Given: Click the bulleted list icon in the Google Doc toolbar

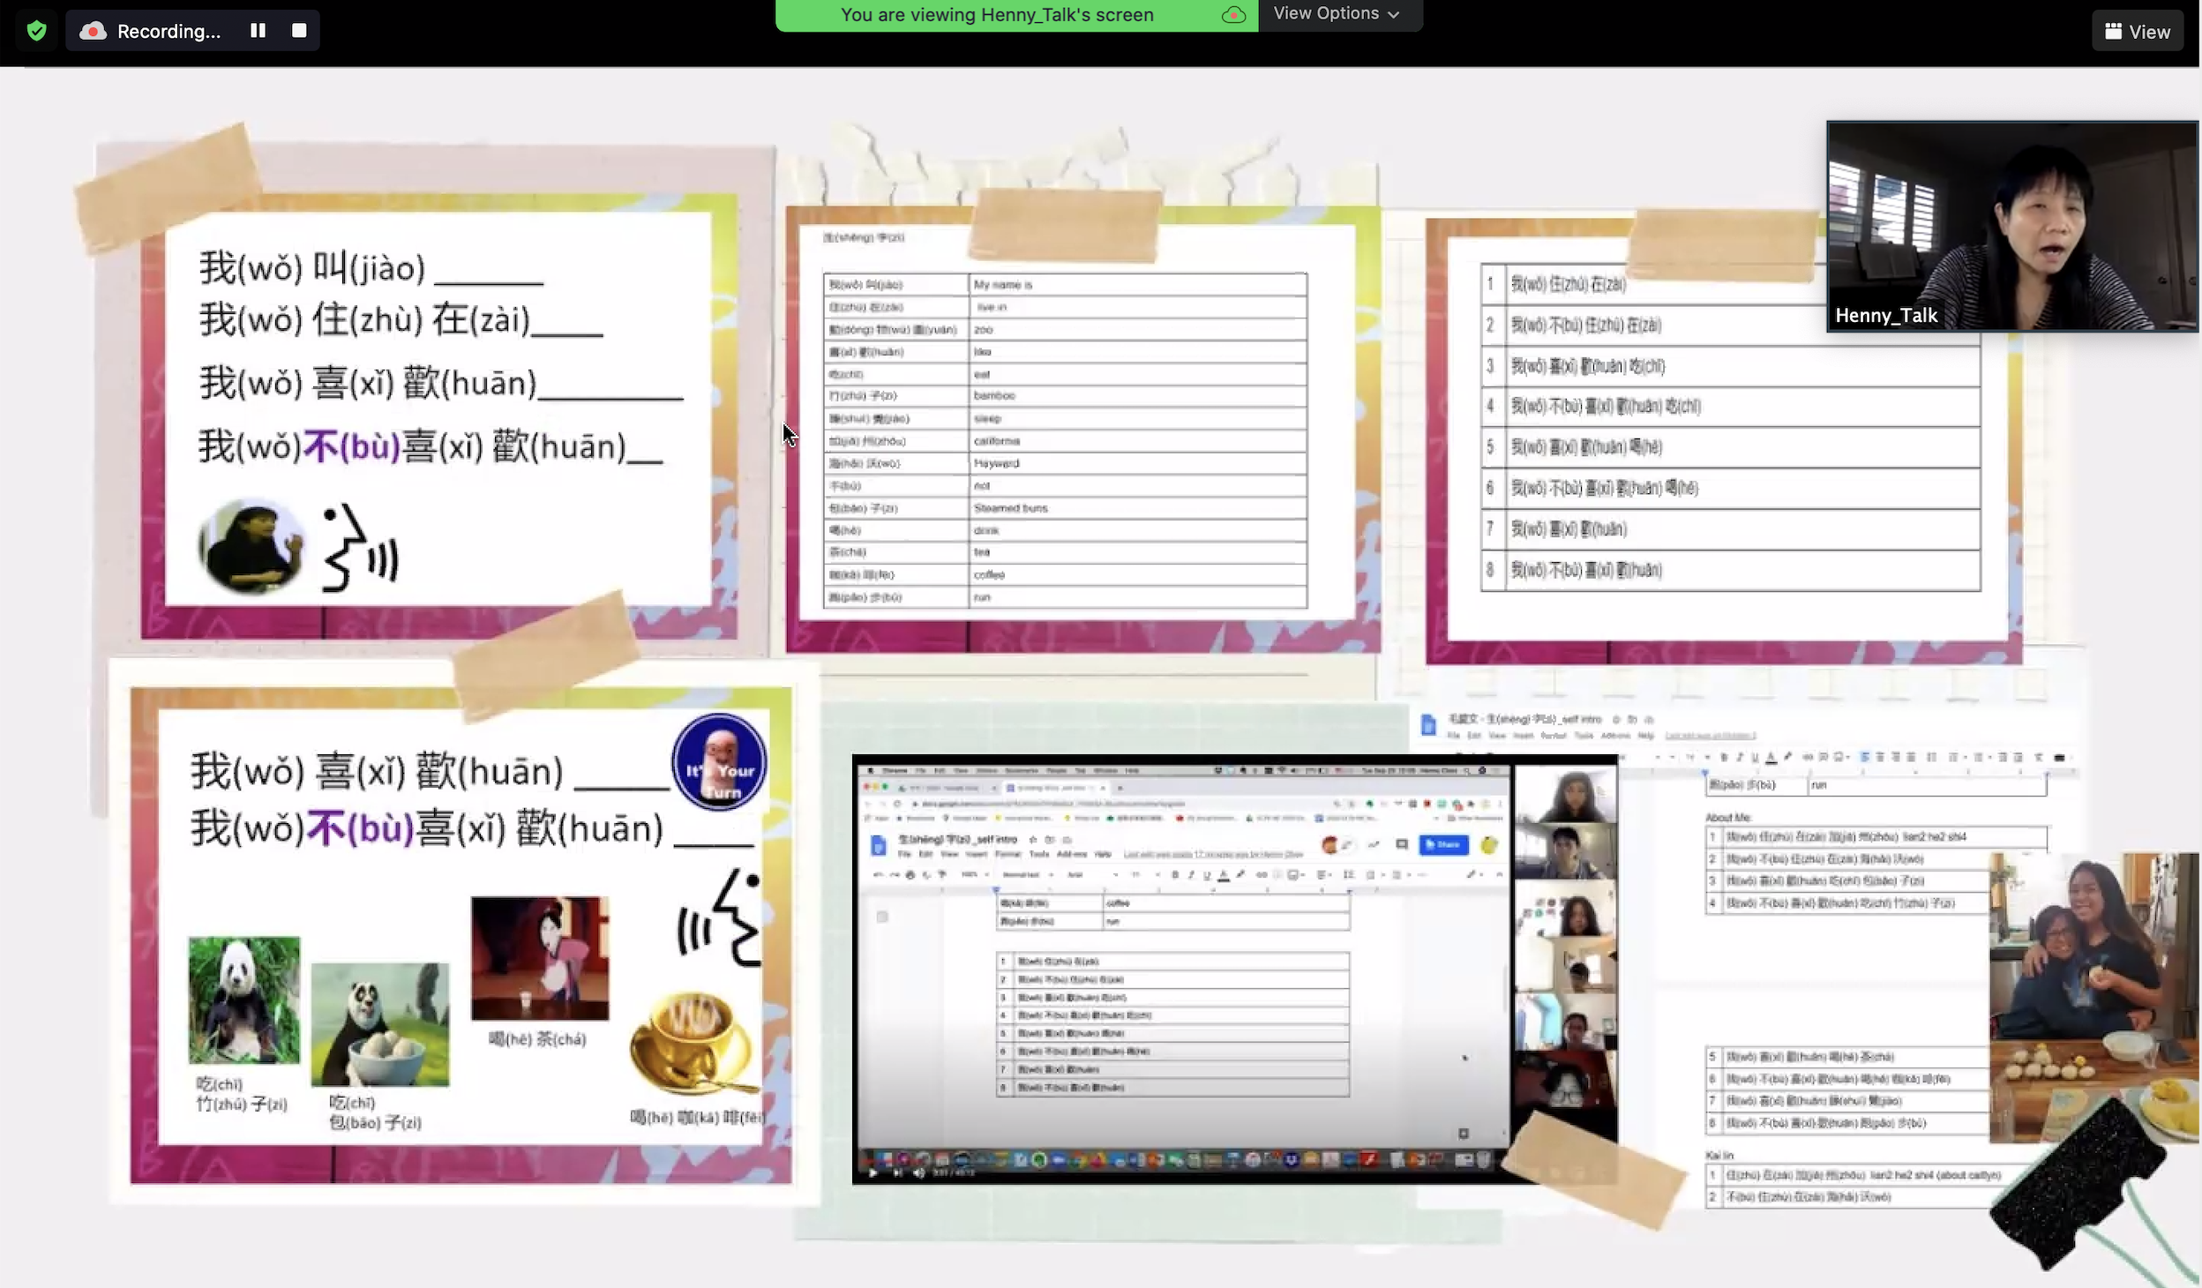Looking at the screenshot, I should click(x=1978, y=757).
